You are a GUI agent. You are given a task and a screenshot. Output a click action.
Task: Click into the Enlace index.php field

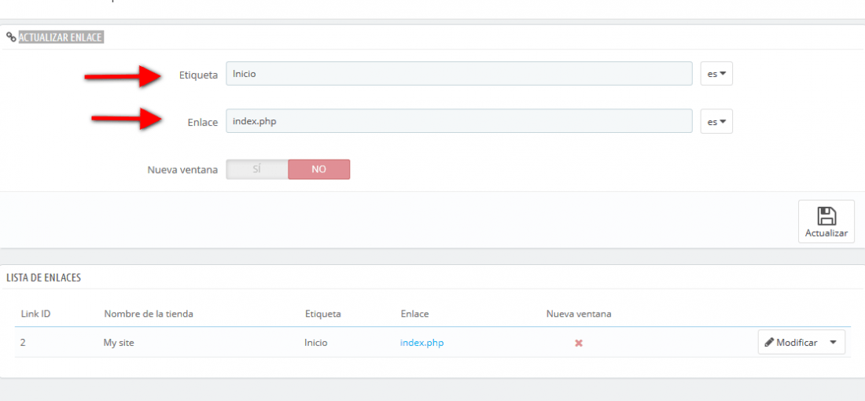pos(459,121)
